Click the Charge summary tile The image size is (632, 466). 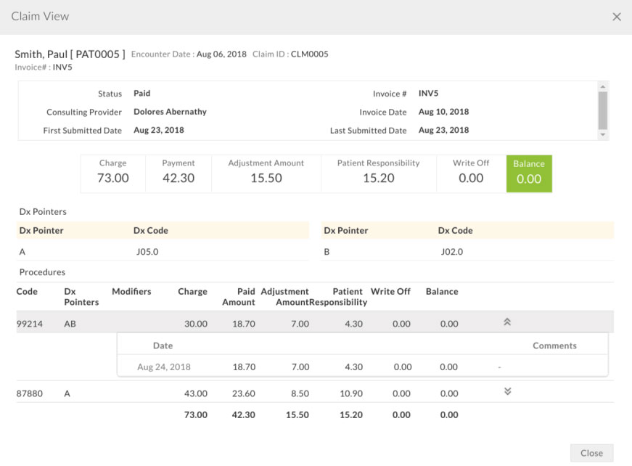(x=112, y=173)
